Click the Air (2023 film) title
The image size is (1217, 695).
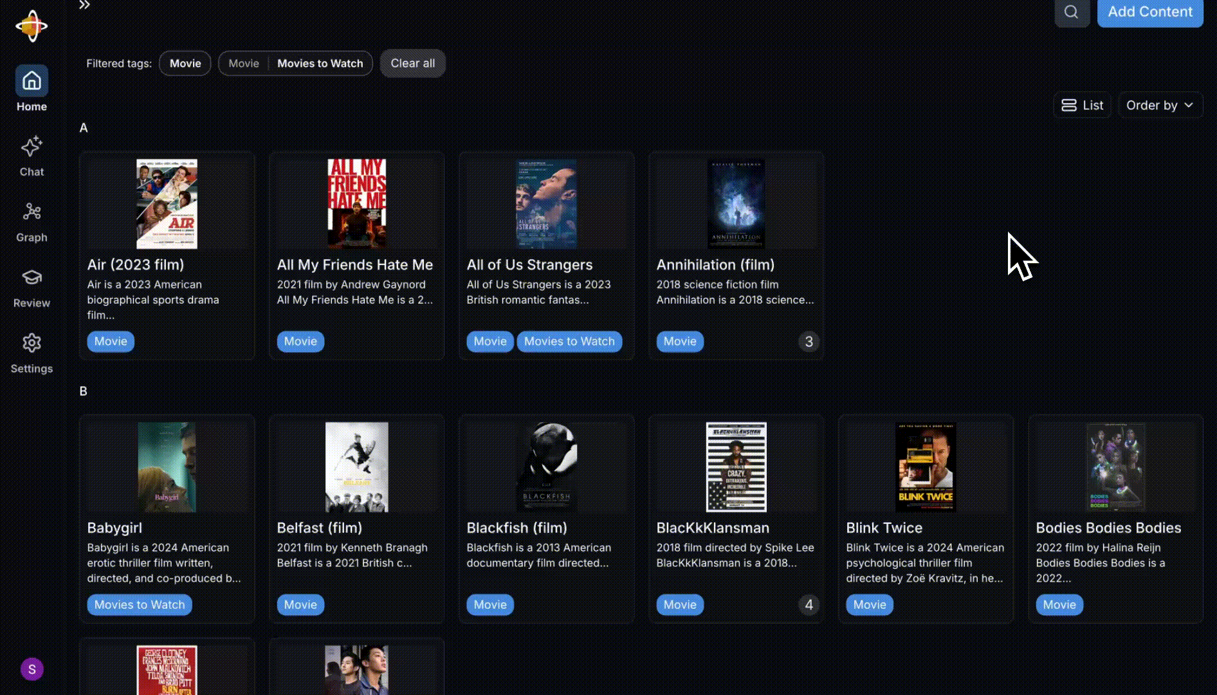tap(136, 264)
